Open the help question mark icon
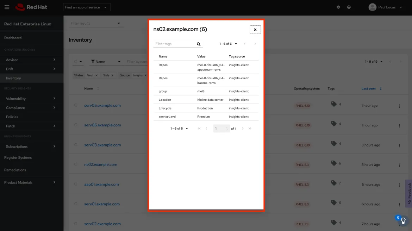 tap(349, 7)
